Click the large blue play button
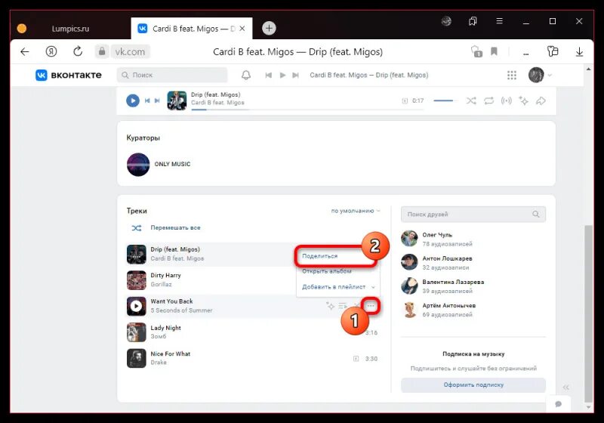This screenshot has width=604, height=423. [133, 100]
